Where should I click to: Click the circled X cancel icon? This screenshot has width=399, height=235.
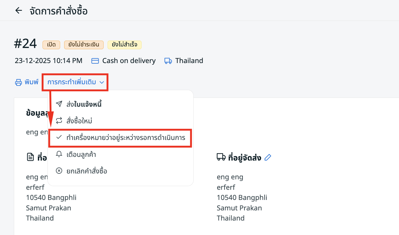tap(59, 171)
